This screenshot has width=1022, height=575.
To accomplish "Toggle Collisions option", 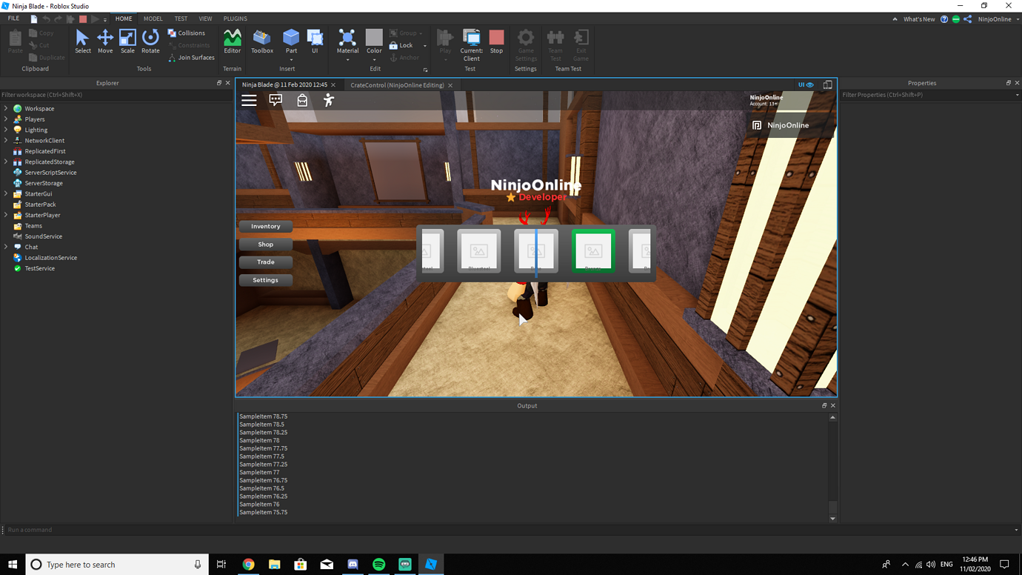I will pyautogui.click(x=186, y=33).
